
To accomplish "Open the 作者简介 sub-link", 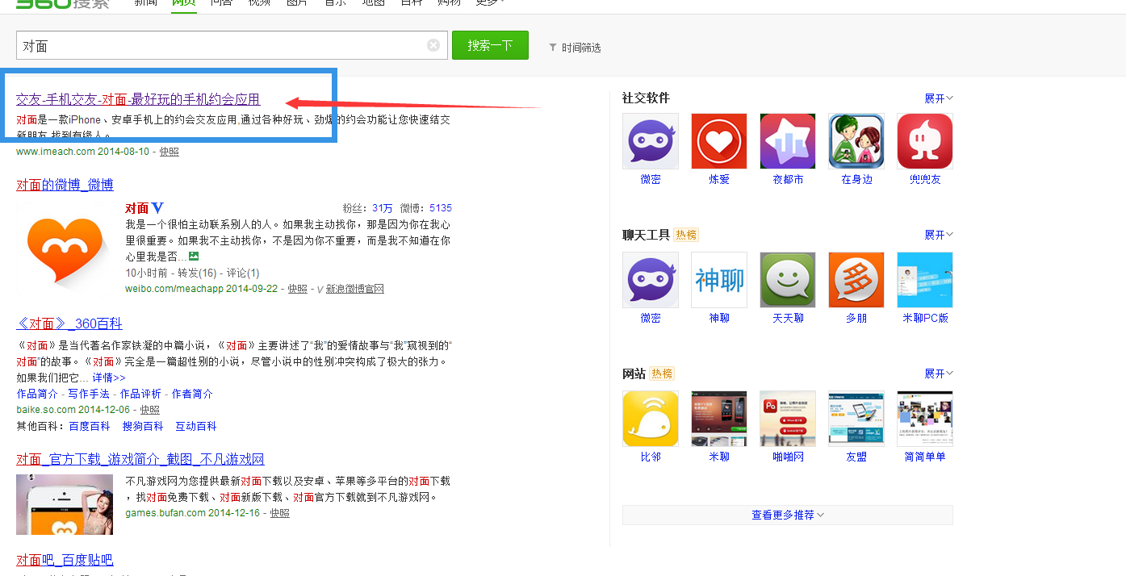I will (x=192, y=394).
